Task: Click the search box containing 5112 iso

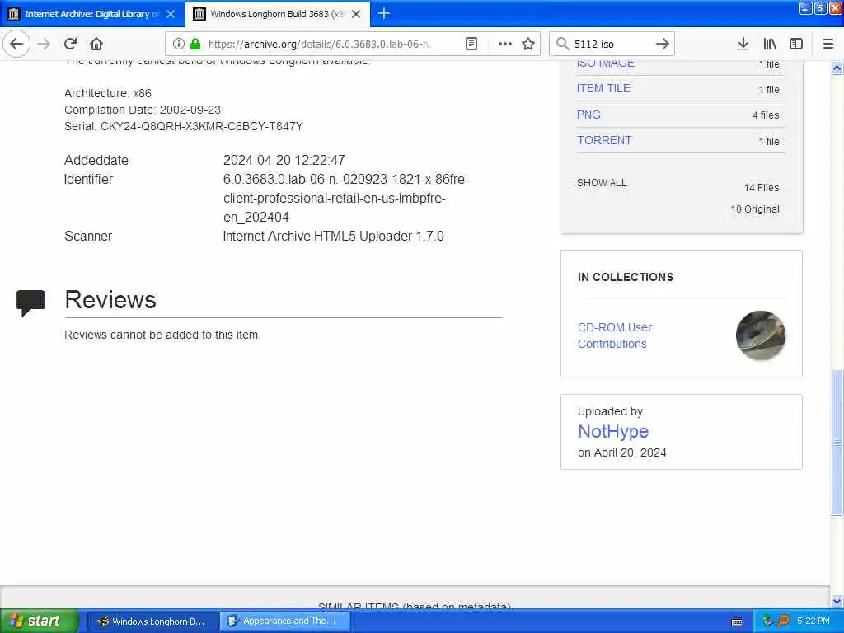Action: [612, 44]
